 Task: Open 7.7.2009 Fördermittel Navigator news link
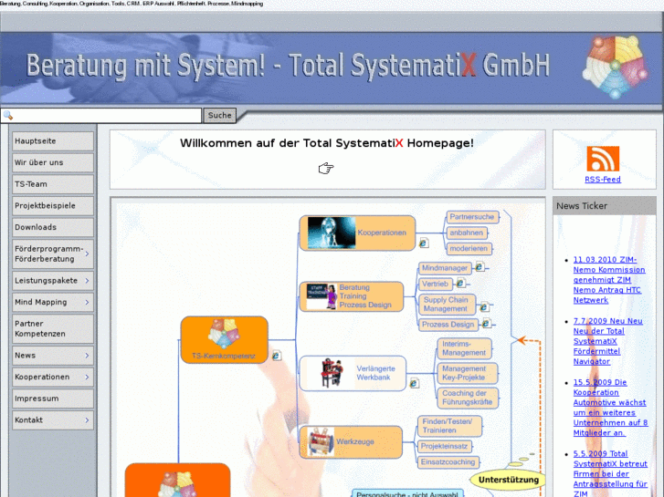(x=608, y=341)
